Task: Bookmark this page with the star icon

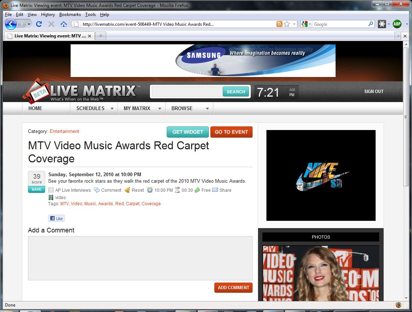Action: (287, 24)
